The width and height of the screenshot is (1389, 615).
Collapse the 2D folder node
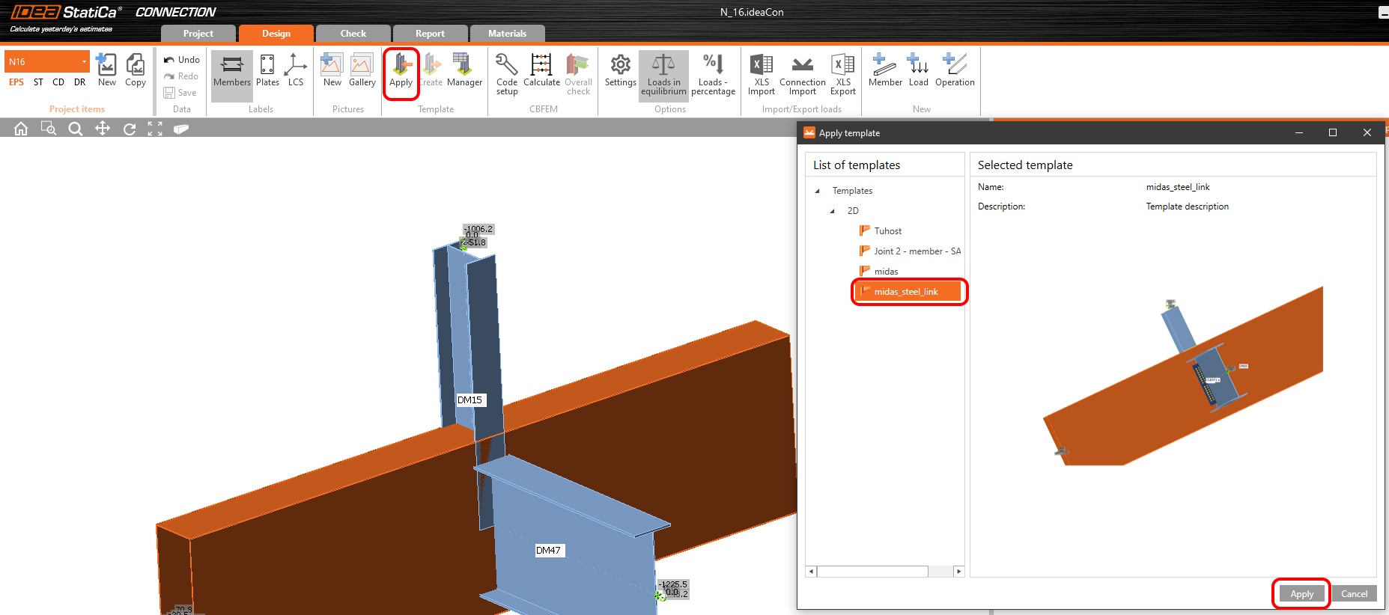click(833, 211)
